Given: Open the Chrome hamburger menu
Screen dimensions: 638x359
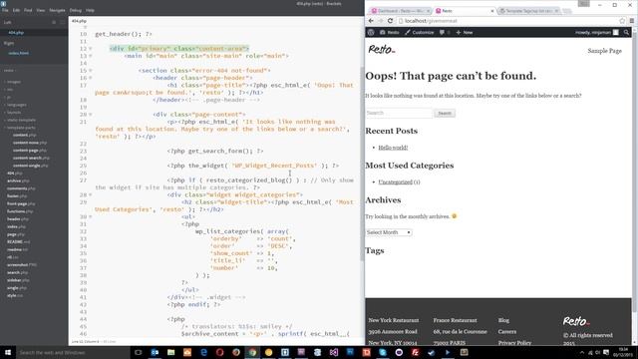Looking at the screenshot, I should click(x=631, y=21).
